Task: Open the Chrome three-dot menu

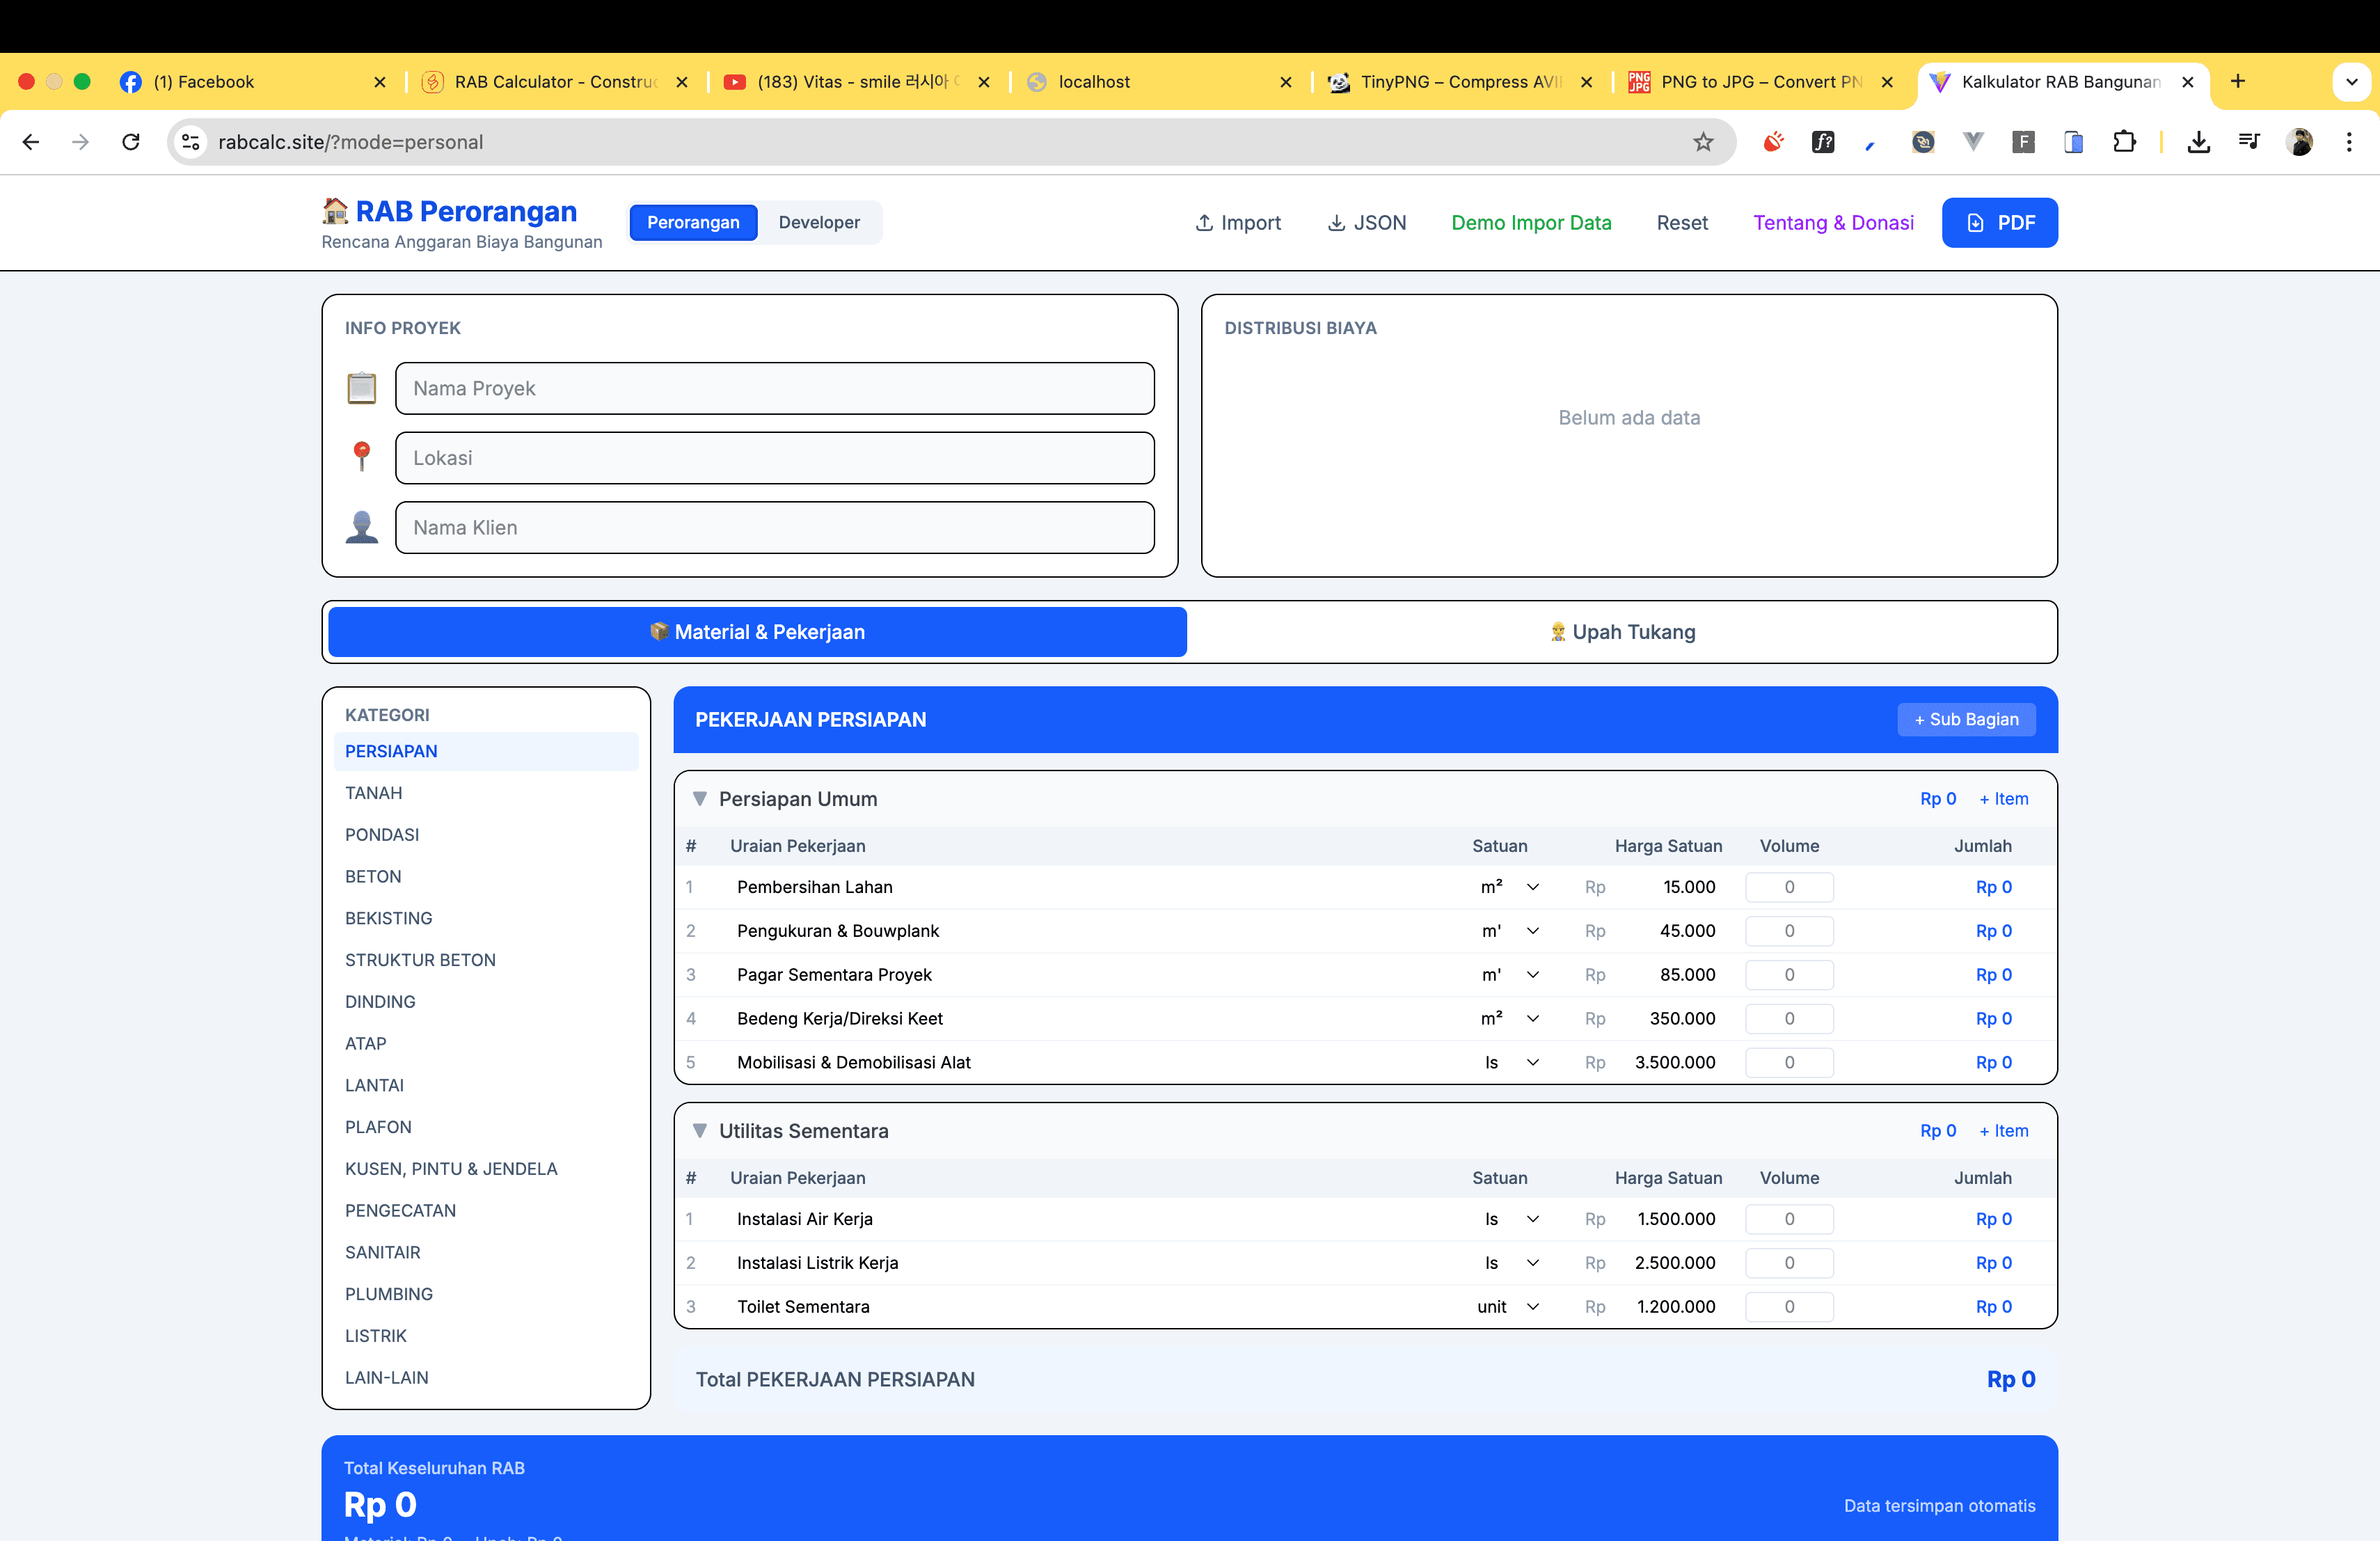Action: pyautogui.click(x=2349, y=142)
